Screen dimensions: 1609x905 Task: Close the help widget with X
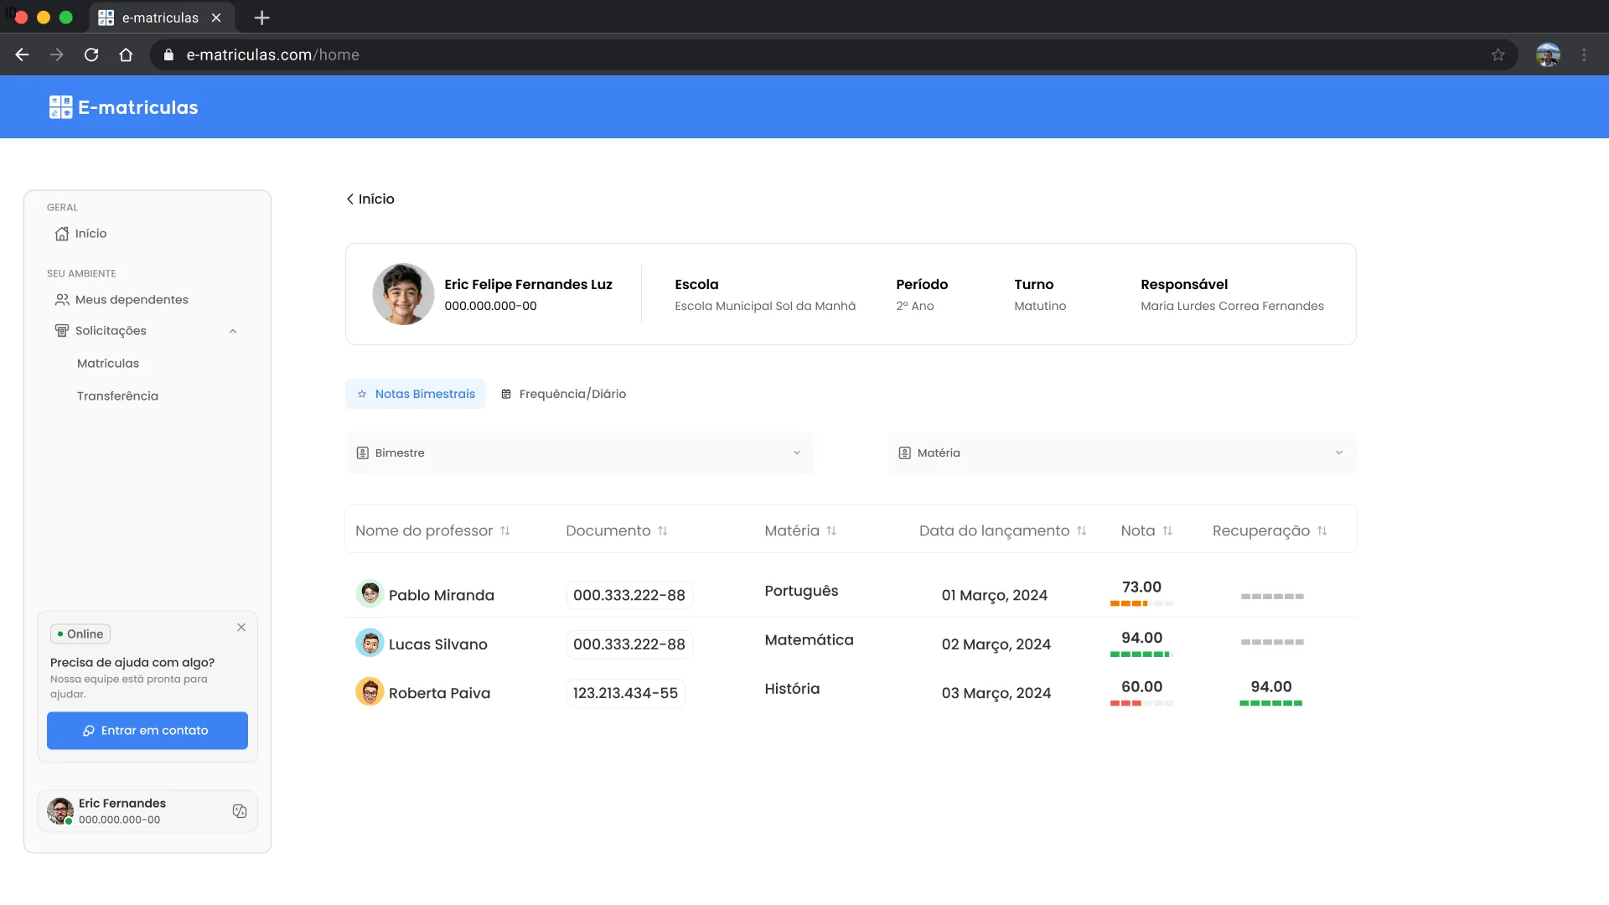[x=241, y=628]
